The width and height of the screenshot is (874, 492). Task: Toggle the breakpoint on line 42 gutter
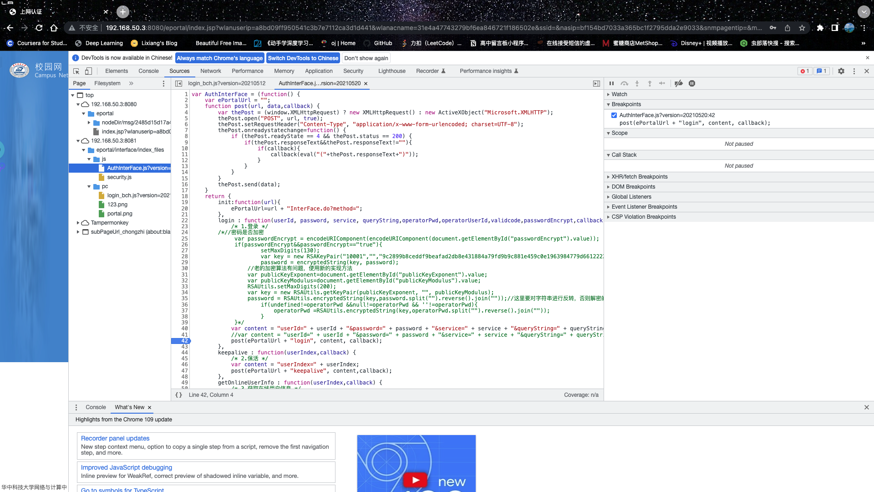(183, 341)
